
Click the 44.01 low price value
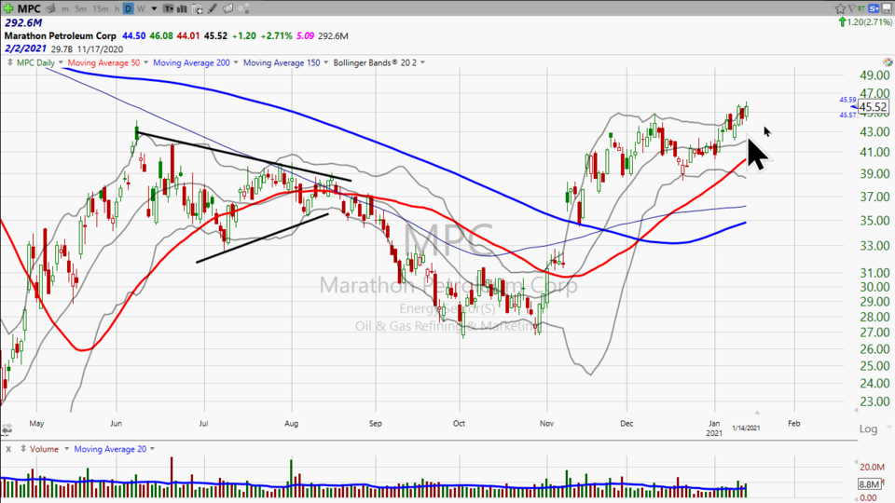(188, 36)
